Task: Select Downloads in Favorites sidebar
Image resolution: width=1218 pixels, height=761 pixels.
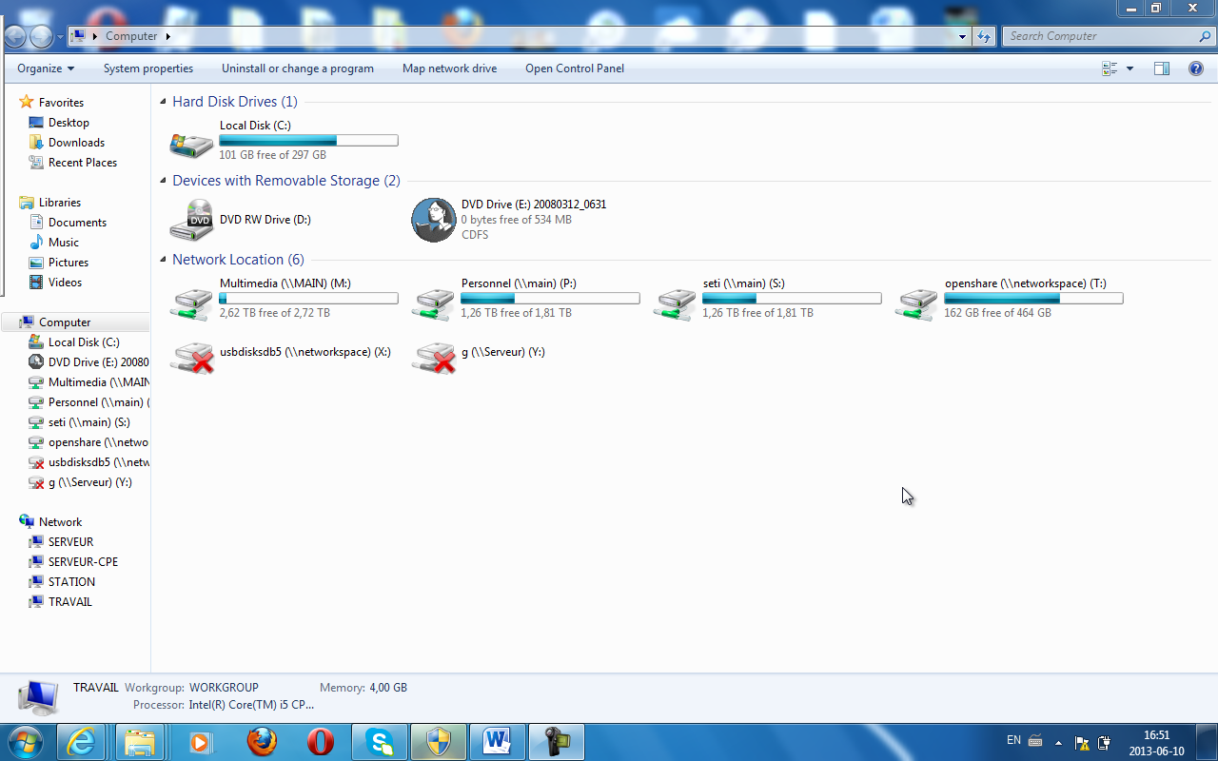Action: (x=76, y=143)
